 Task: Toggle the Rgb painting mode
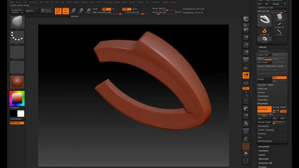(106, 9)
